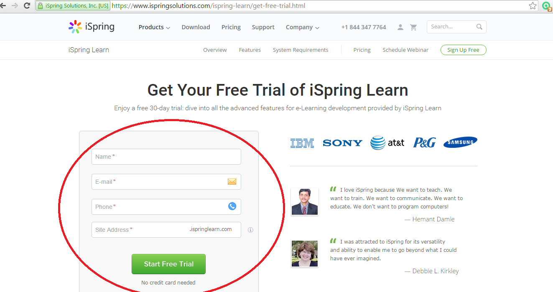Expand the Products dropdown menu
Image resolution: width=553 pixels, height=292 pixels.
click(x=154, y=27)
